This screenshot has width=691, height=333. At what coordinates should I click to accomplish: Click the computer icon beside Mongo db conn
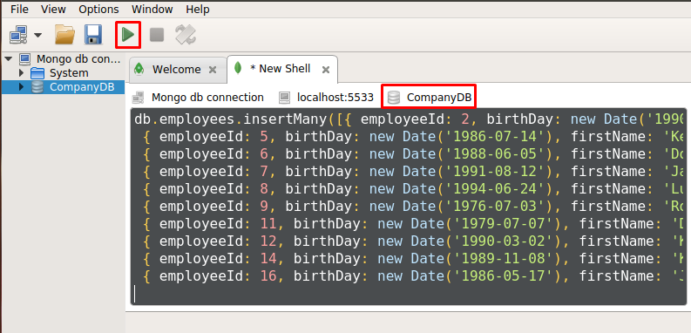click(x=25, y=58)
